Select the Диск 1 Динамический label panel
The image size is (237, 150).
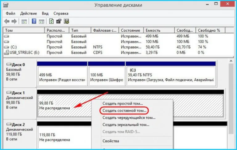20,103
